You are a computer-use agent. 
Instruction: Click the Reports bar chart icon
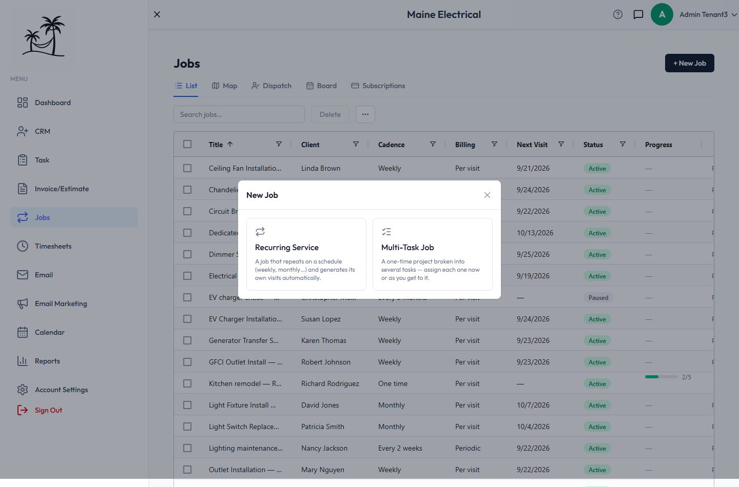pos(23,361)
